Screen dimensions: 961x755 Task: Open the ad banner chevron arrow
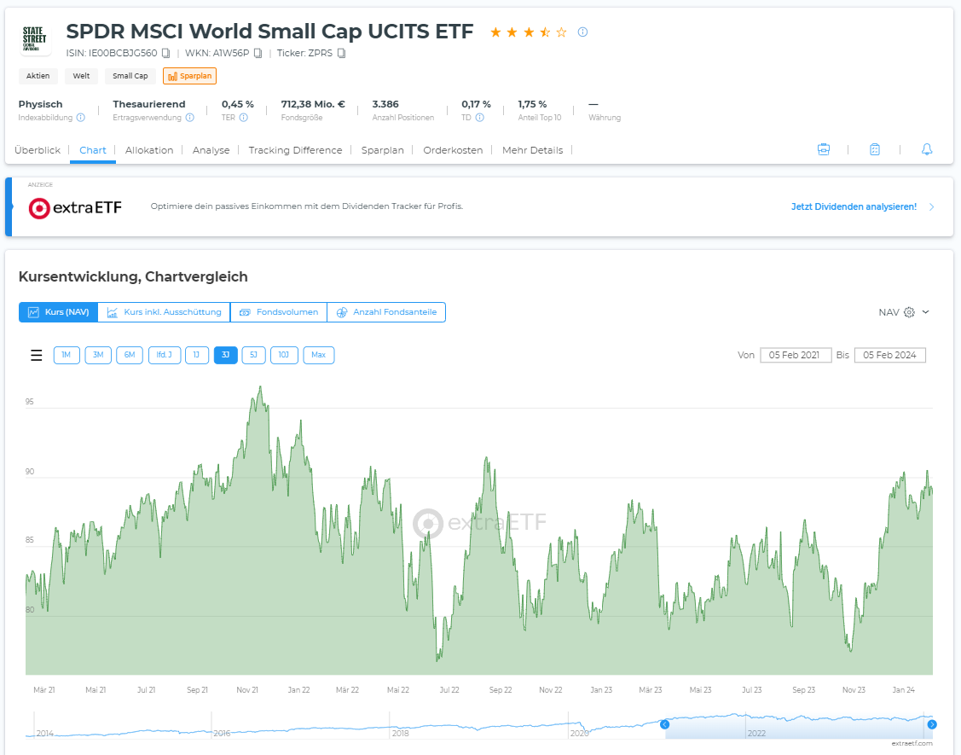931,207
